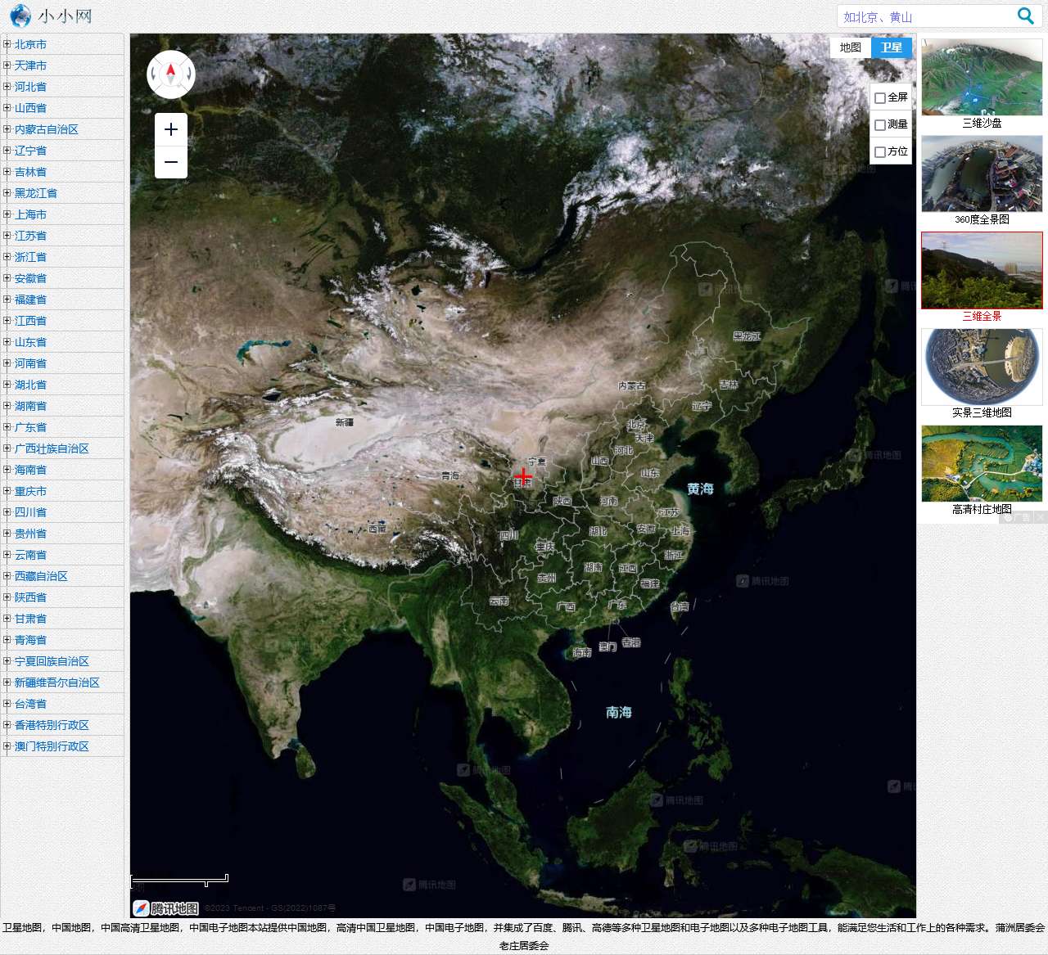Click the 黄海 sea label on map
This screenshot has width=1048, height=955.
tap(700, 489)
